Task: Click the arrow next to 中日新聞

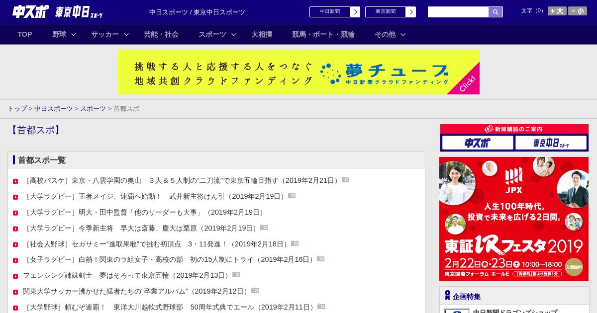Action: [x=355, y=12]
